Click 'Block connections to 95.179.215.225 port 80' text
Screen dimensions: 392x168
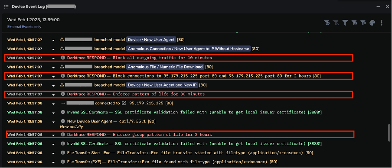click(165, 76)
